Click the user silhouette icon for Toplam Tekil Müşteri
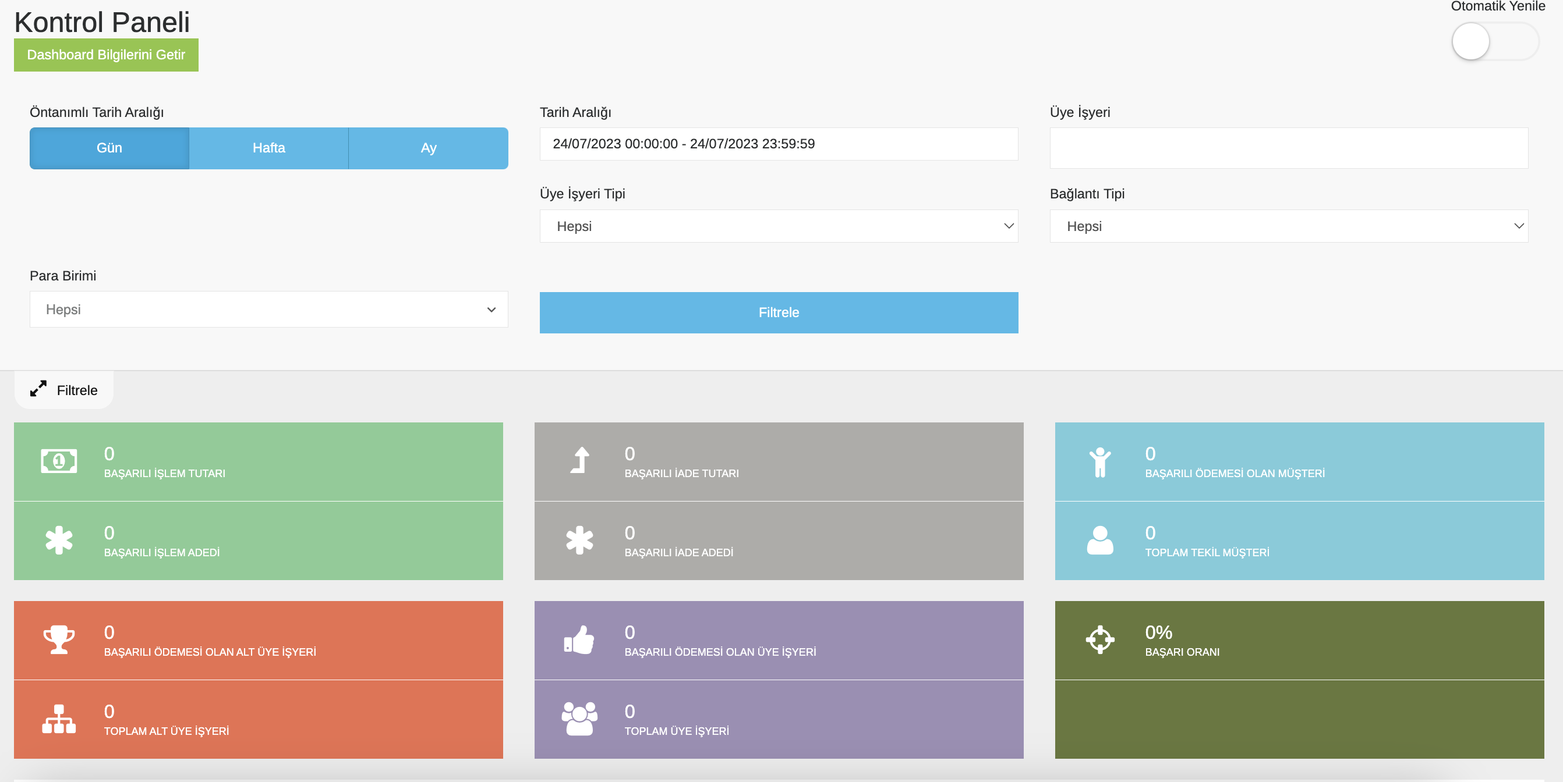Screen dimensions: 1563x782 pos(1099,540)
